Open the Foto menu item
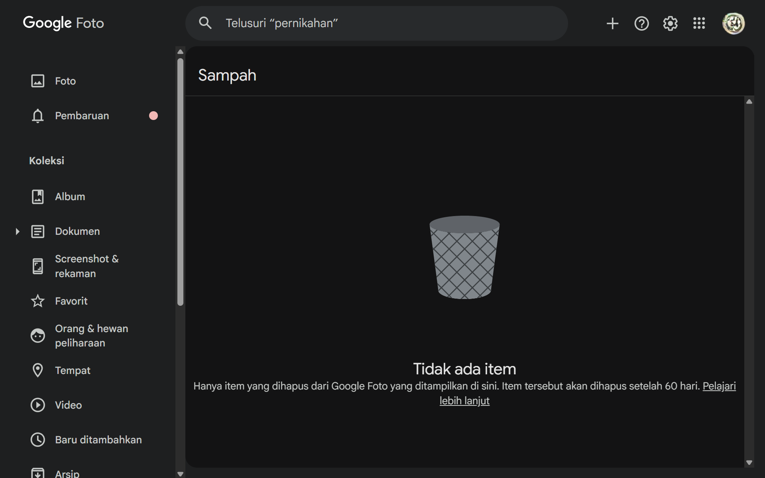765x478 pixels. 65,81
